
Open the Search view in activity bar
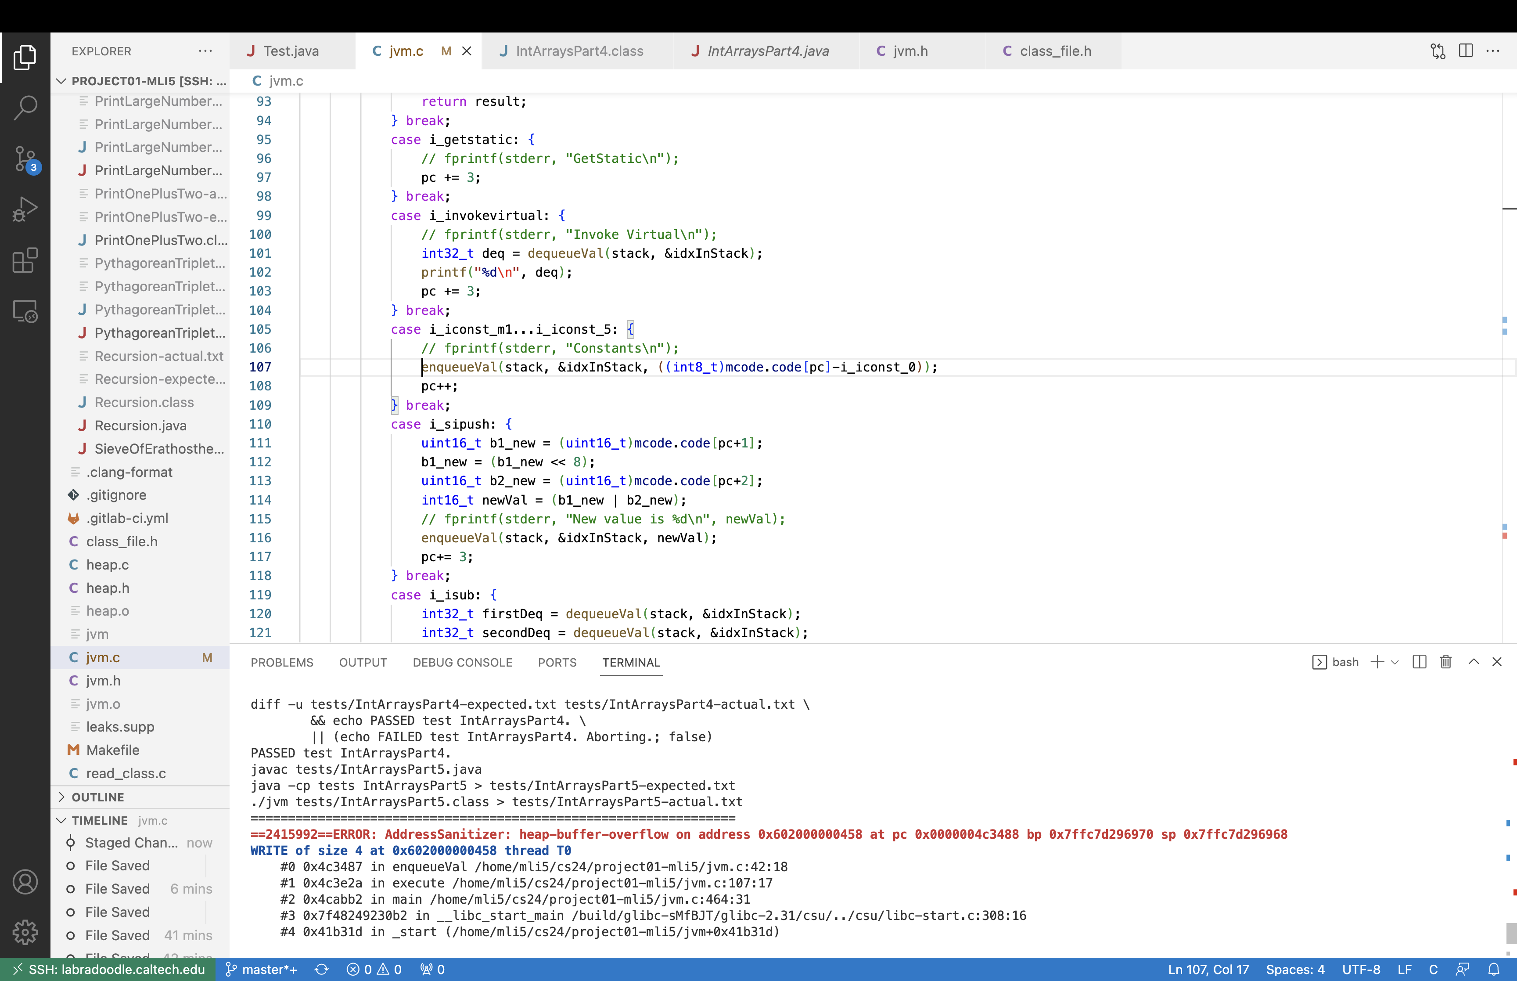pos(25,107)
